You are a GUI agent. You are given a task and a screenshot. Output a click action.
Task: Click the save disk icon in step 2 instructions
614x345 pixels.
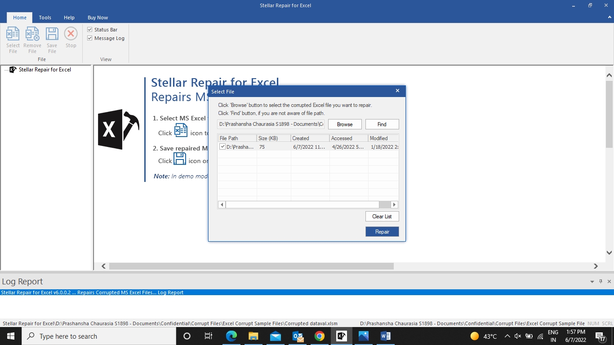pyautogui.click(x=180, y=159)
